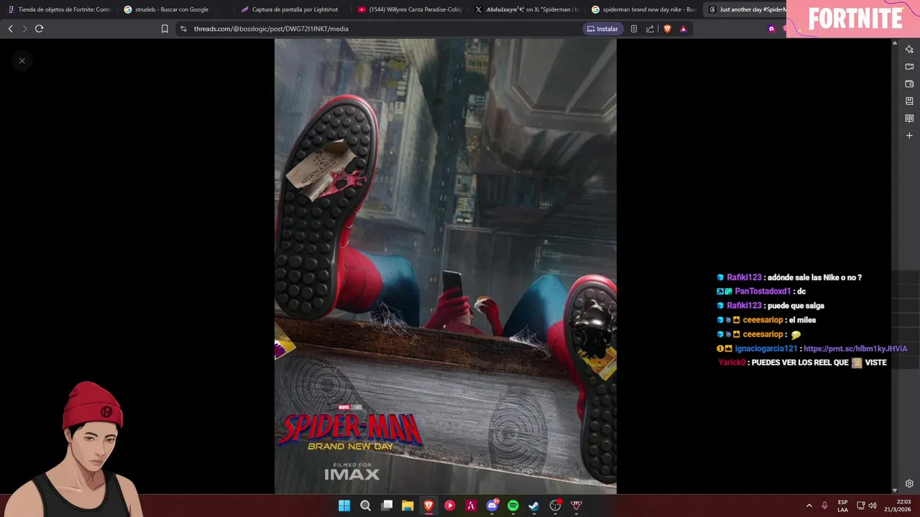Click the Spider-Man Brand New Day poster image
Screen dimensions: 920x517
coord(445,266)
